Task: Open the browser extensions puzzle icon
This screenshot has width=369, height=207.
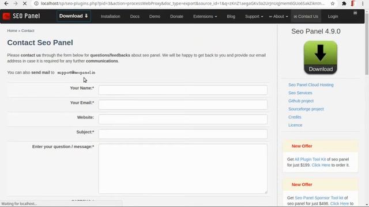Action: tap(344, 3)
